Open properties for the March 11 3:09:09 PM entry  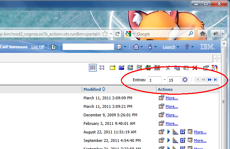coord(161,98)
